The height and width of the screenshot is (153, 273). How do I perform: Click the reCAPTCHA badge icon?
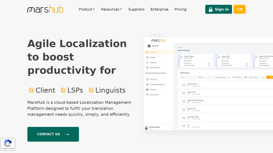8,143
